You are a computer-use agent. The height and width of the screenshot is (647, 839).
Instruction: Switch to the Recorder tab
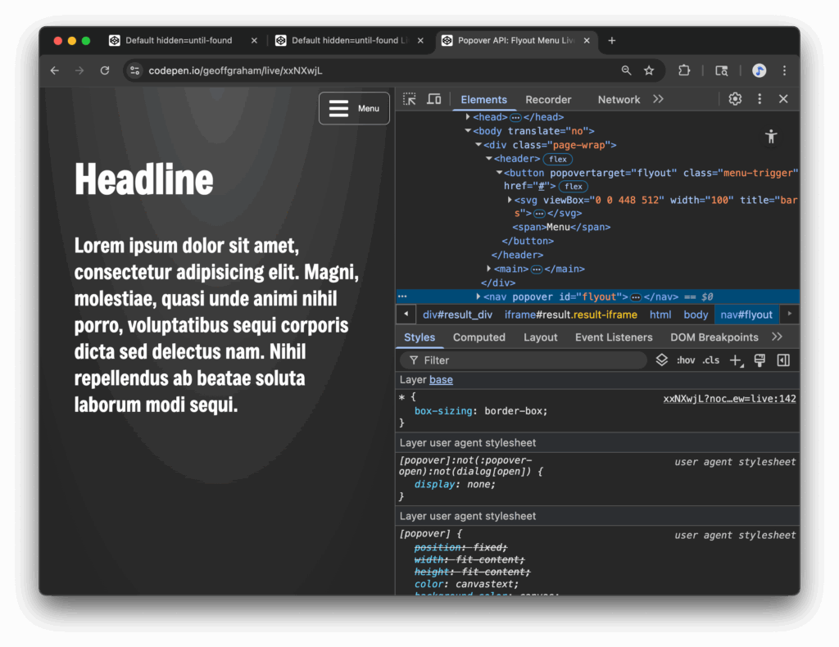pos(548,99)
